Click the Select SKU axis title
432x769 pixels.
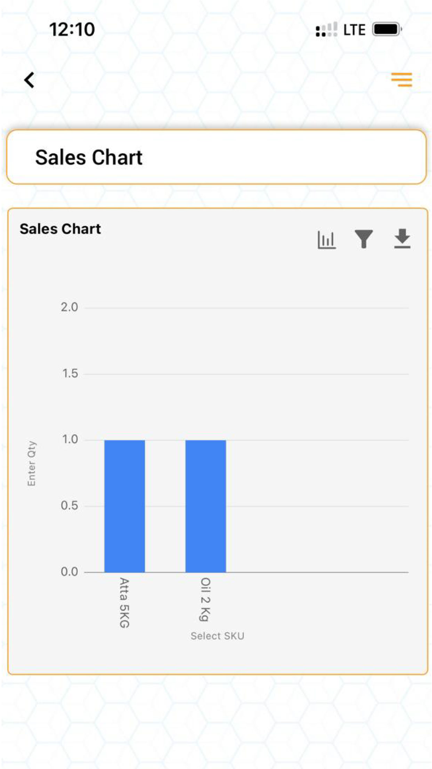click(x=217, y=636)
